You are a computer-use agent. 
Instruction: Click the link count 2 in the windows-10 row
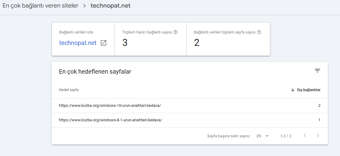coord(319,106)
